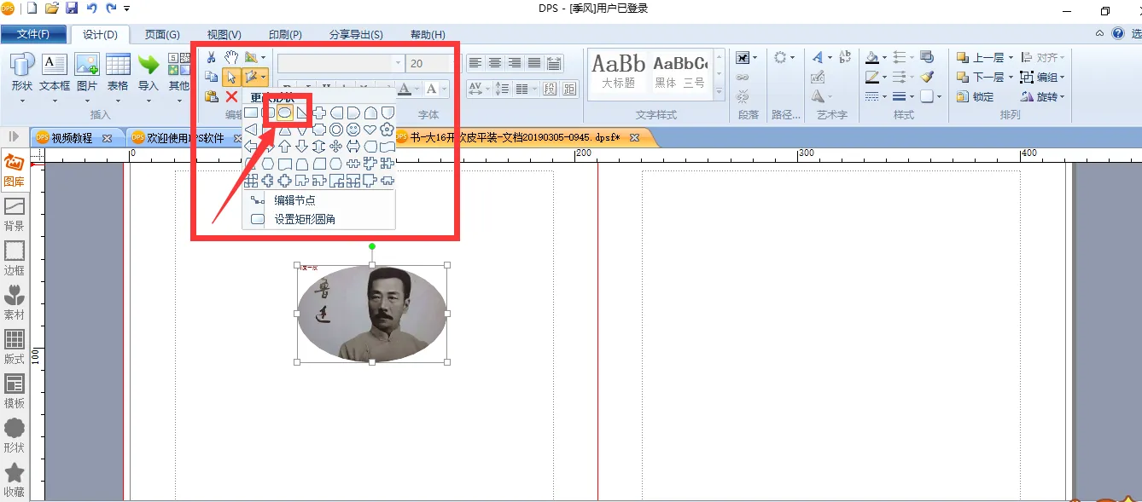1142x502 pixels.
Task: Click the red X delete icon
Action: coord(231,96)
